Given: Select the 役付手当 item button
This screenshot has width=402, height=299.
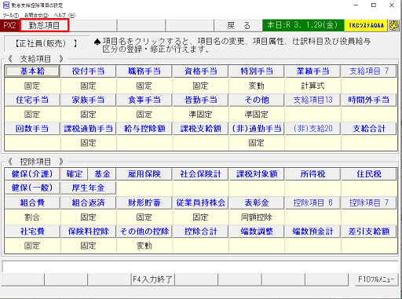Looking at the screenshot, I should click(x=88, y=71).
